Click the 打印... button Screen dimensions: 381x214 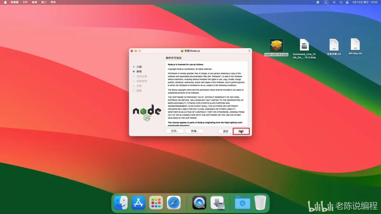[x=175, y=131]
